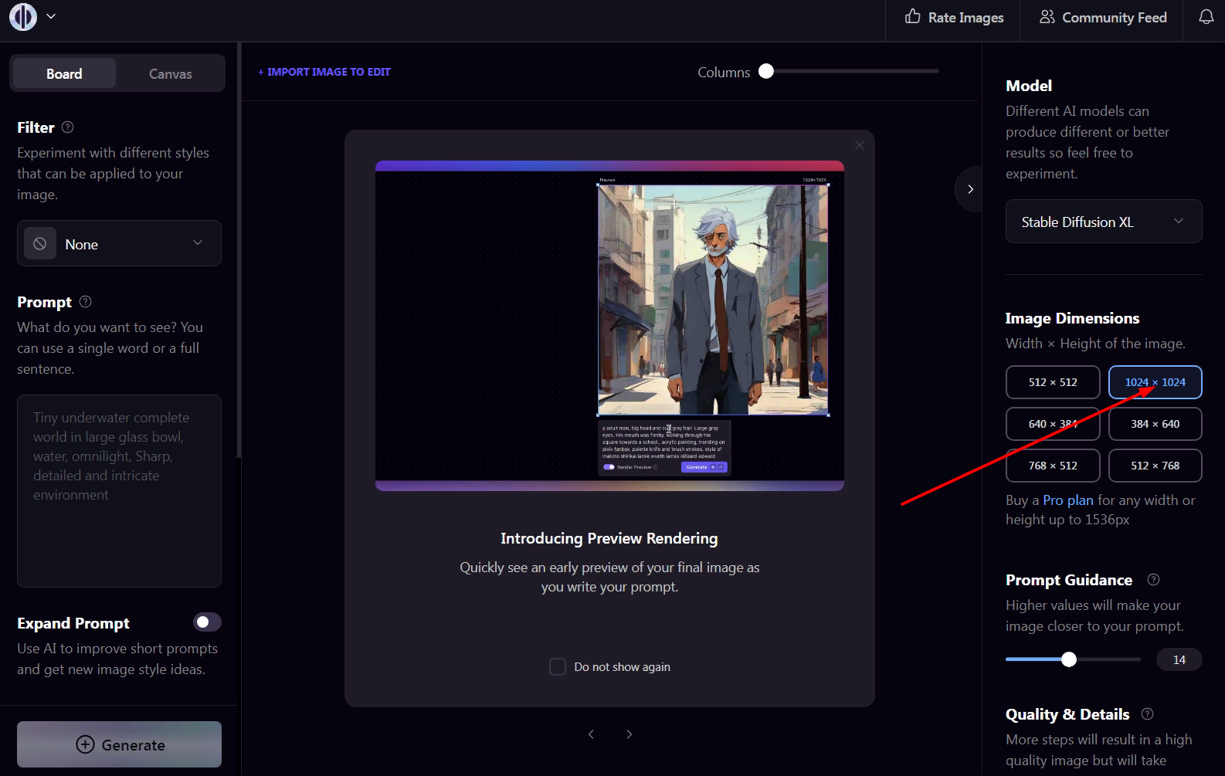Screen dimensions: 1225x776
Task: Go to previous slide arrow below dialog
Action: point(591,734)
